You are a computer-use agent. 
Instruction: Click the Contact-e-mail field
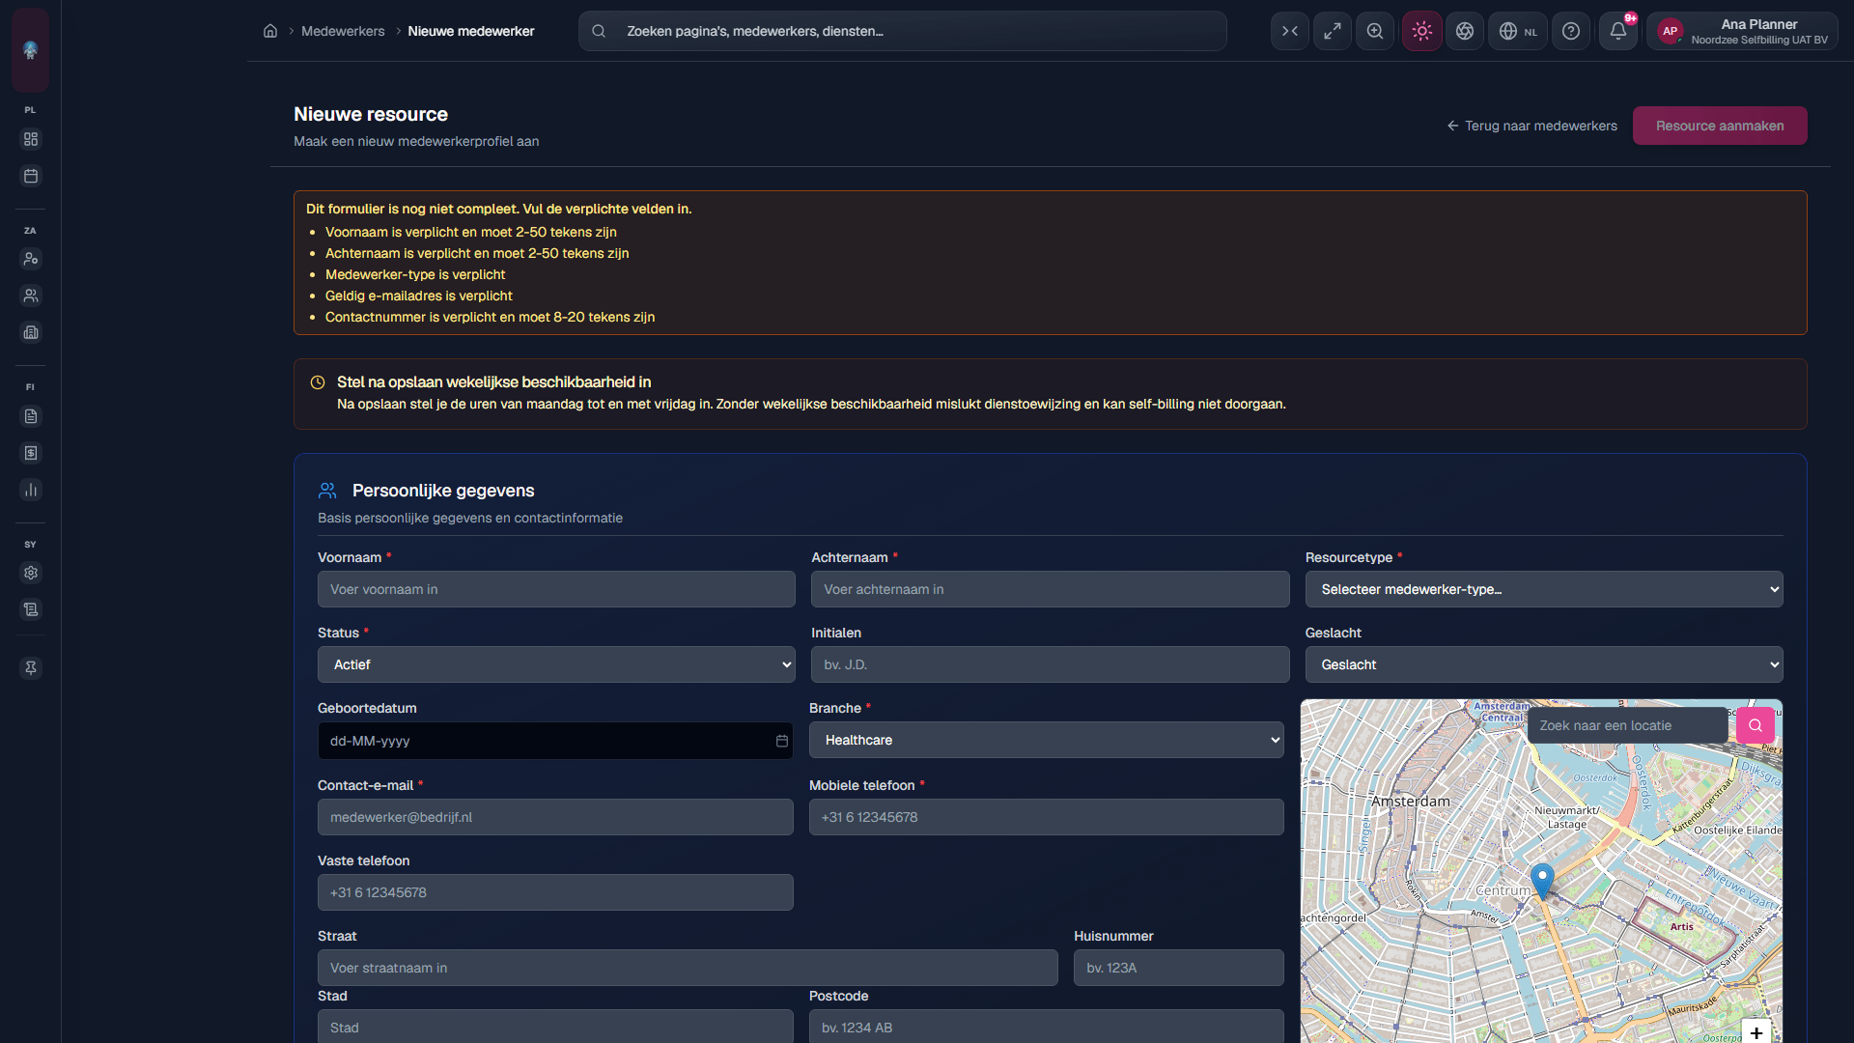(x=555, y=817)
